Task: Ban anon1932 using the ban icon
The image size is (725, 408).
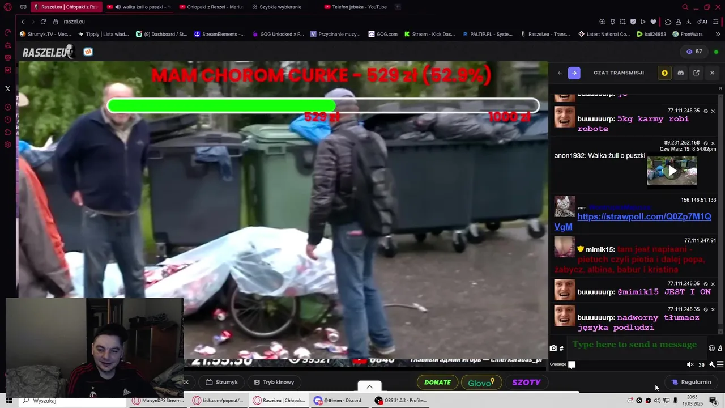Action: tap(706, 143)
